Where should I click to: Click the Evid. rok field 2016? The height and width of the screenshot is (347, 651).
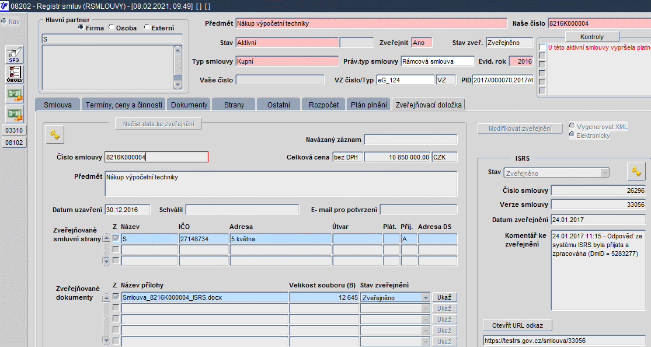[x=521, y=61]
